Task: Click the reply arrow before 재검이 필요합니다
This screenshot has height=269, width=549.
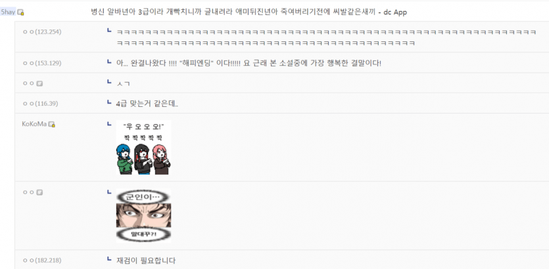Action: pos(109,260)
